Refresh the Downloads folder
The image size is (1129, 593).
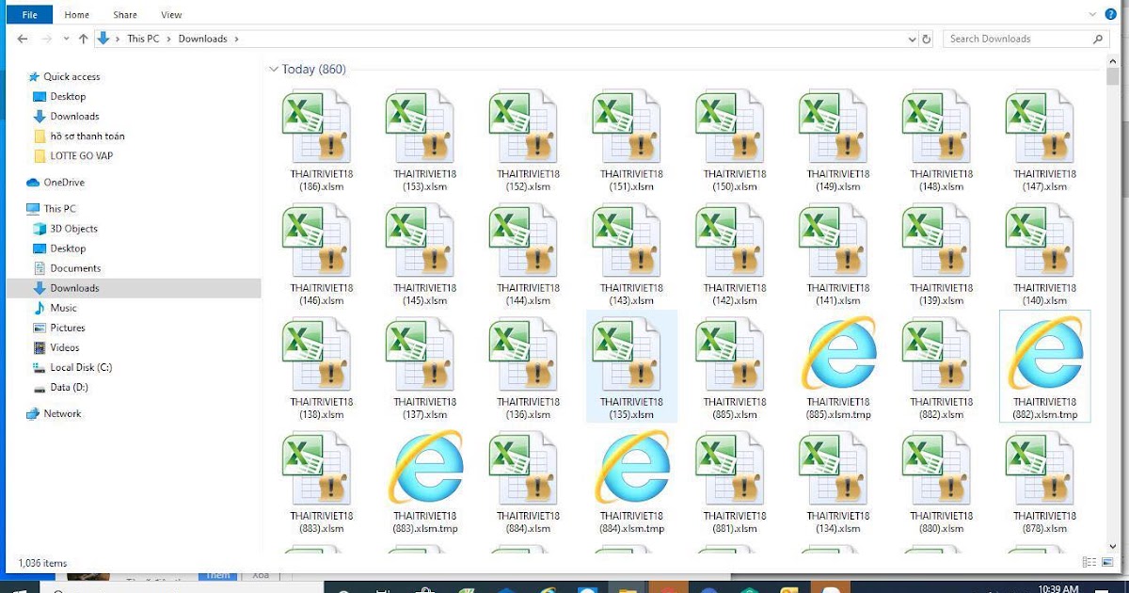[x=927, y=39]
